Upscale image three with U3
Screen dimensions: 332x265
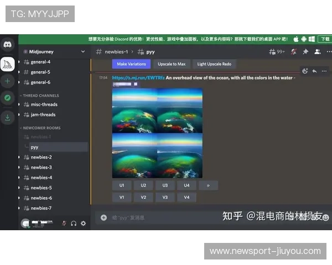pyautogui.click(x=165, y=185)
